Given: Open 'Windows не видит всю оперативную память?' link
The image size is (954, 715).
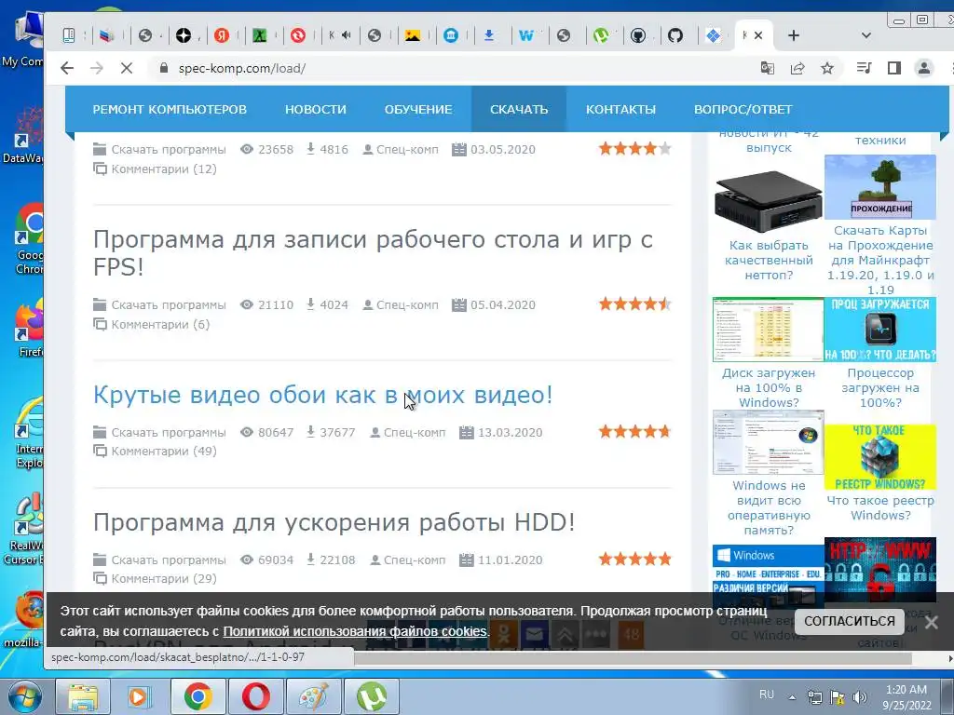Looking at the screenshot, I should coord(769,507).
